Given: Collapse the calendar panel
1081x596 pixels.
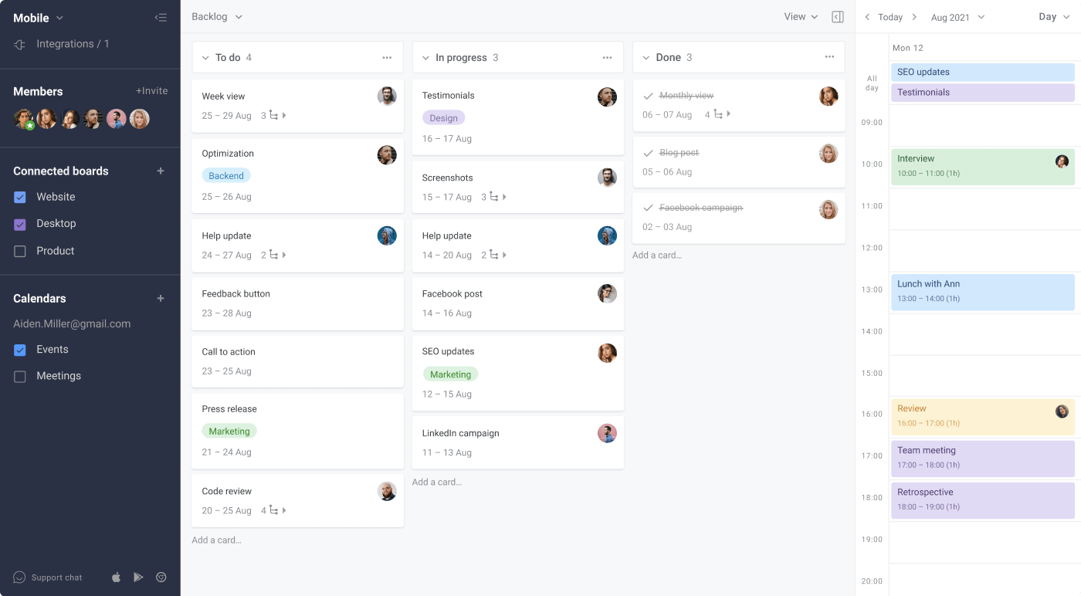Looking at the screenshot, I should pos(838,16).
